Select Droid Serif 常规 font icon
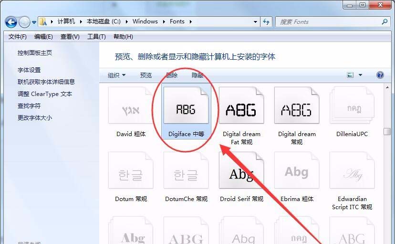This screenshot has width=395, height=244. pyautogui.click(x=241, y=170)
